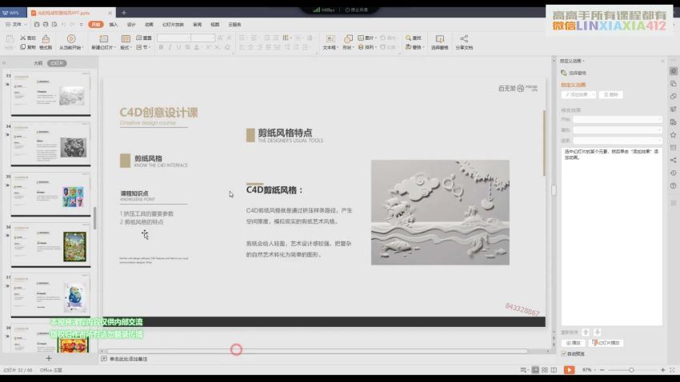Click the 添加效果 (Add Effect) button
680x382 pixels.
click(x=578, y=94)
